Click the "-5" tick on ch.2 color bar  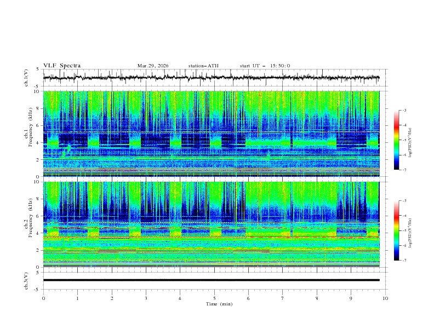point(404,230)
